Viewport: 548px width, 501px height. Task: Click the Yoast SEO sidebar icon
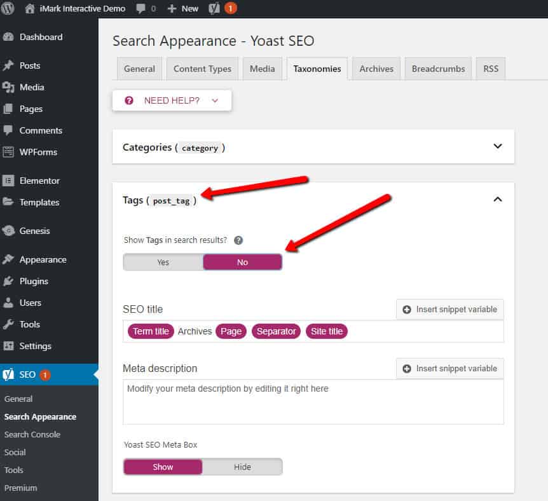click(8, 374)
